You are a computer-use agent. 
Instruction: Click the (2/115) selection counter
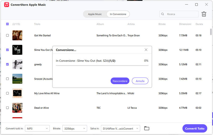point(16,24)
